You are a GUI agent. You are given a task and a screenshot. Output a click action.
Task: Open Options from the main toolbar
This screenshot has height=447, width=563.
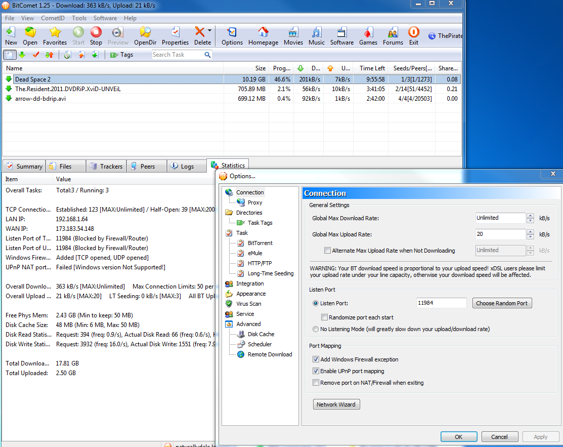[232, 36]
